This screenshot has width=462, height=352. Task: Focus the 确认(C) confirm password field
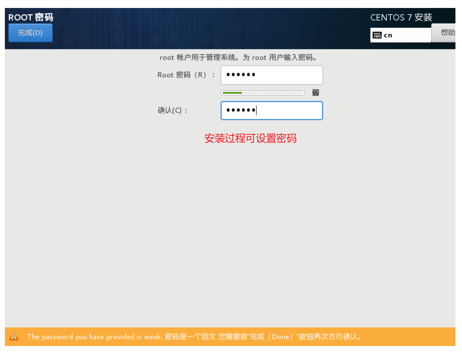pyautogui.click(x=272, y=111)
